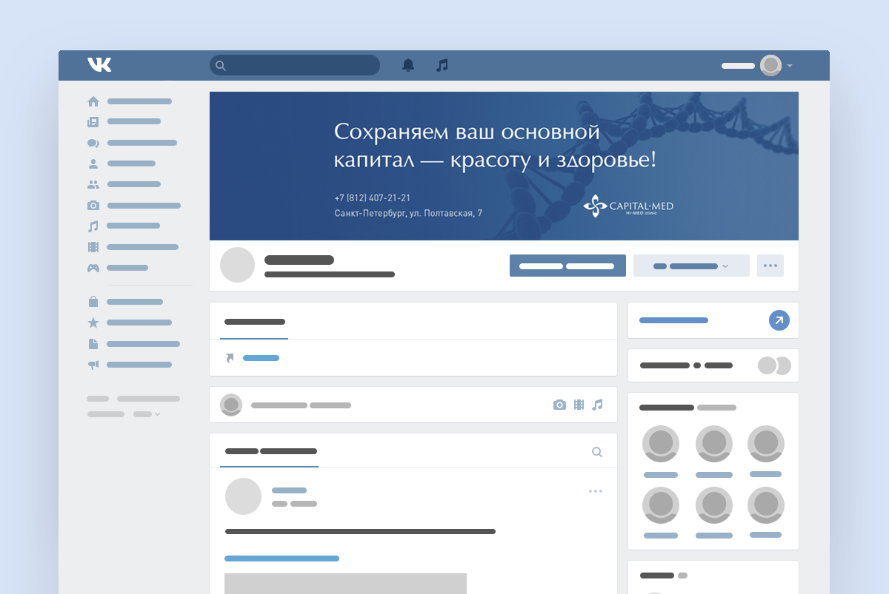889x594 pixels.
Task: Select the tab above the pinned link
Action: click(254, 322)
